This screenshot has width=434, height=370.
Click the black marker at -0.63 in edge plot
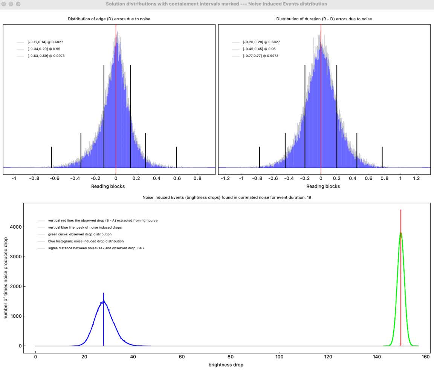[52, 157]
